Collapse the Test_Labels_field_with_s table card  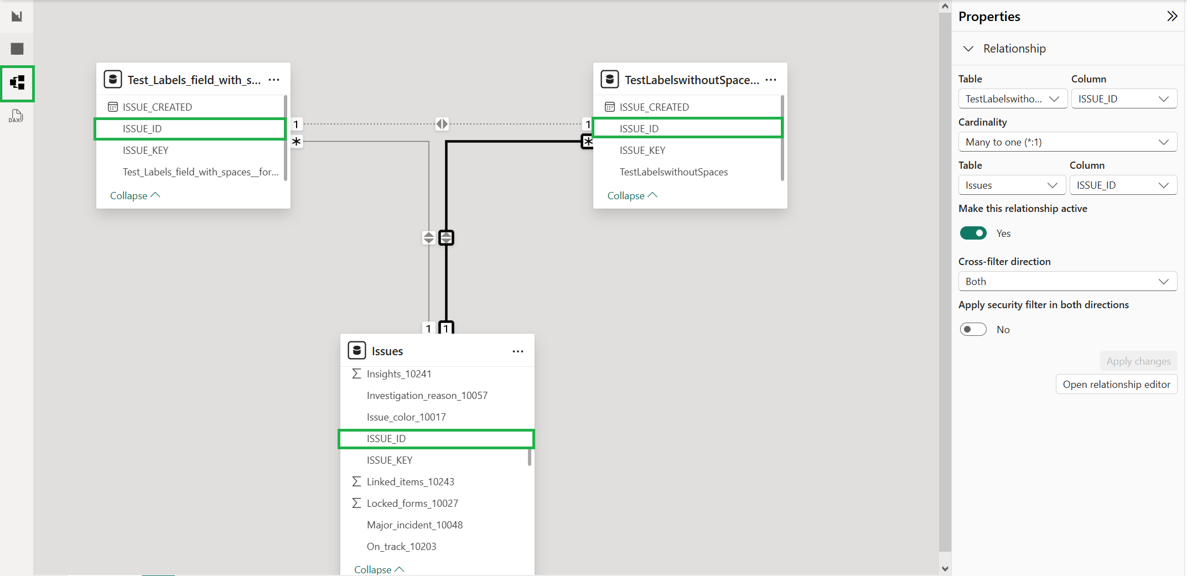click(135, 195)
